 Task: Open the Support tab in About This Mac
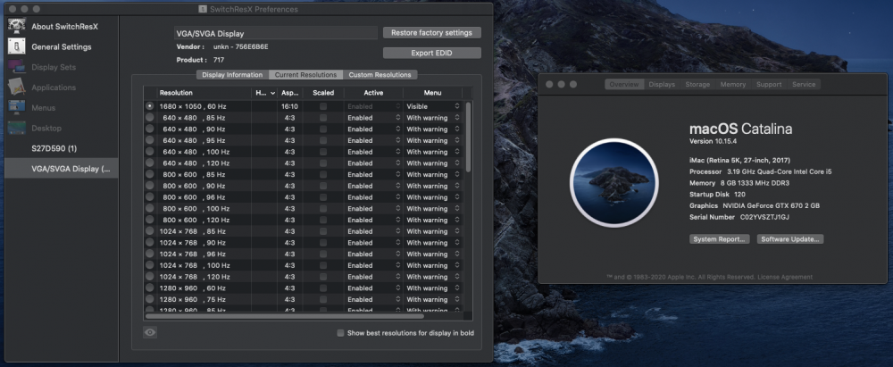coord(769,84)
